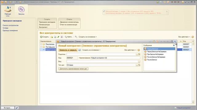Expand the Поставщики folder
This screenshot has height=110, width=197.
click(x=41, y=47)
